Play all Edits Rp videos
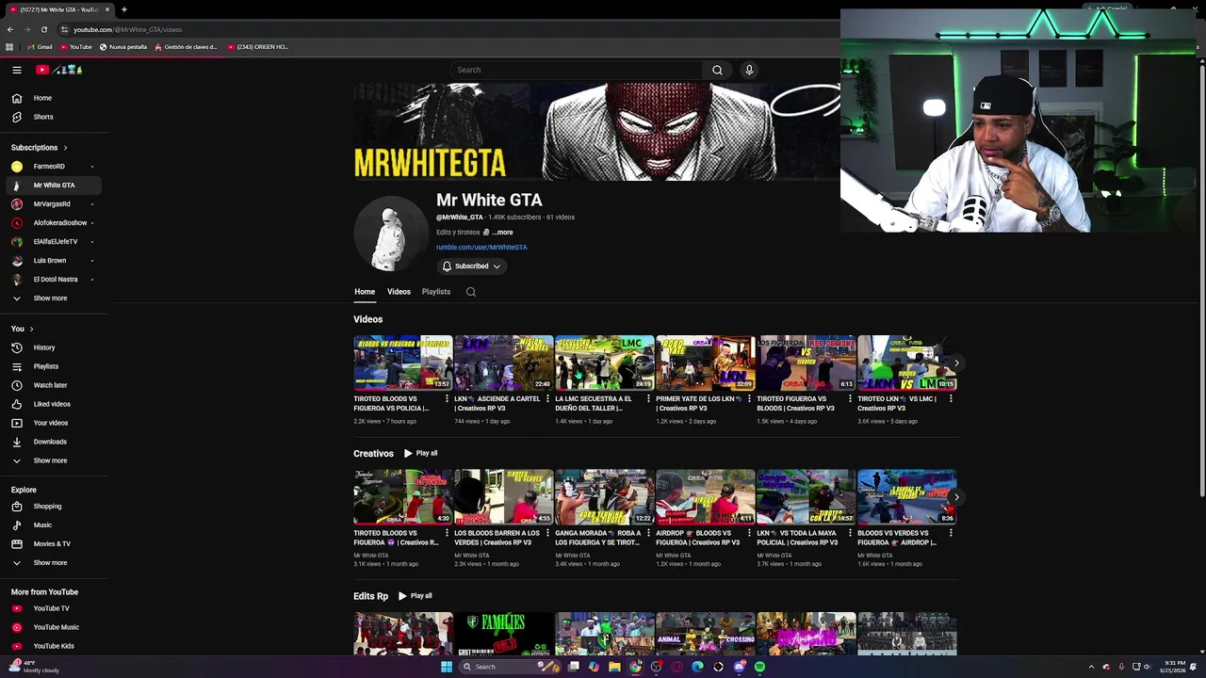The width and height of the screenshot is (1206, 678). click(415, 596)
